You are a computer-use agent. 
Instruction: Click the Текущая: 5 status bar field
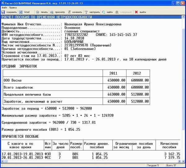153,165
